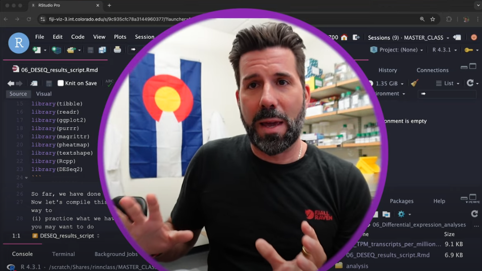482x271 pixels.
Task: Click the library(DESeq2) code line
Action: click(x=57, y=169)
